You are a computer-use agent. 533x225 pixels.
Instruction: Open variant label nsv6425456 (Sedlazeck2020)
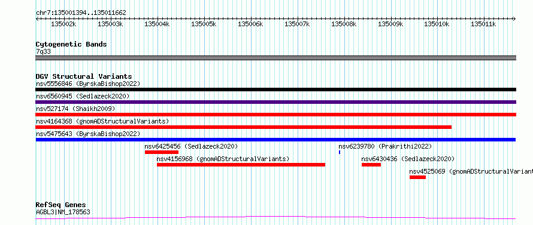[191, 146]
